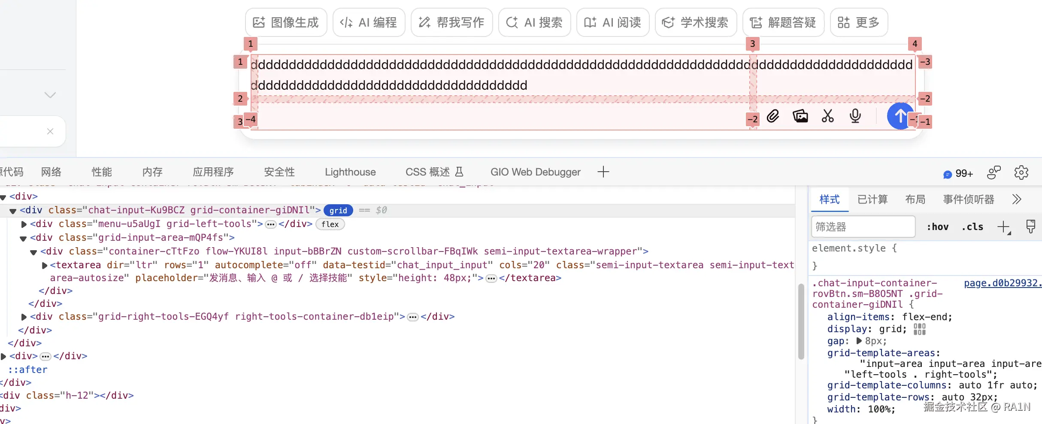This screenshot has height=424, width=1042.
Task: Click the paperclip attach file icon
Action: click(773, 116)
